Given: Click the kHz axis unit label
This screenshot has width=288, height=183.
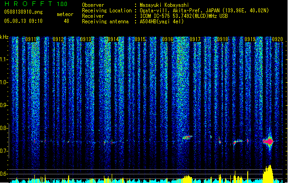Looking at the screenshot, I should click(4, 37).
